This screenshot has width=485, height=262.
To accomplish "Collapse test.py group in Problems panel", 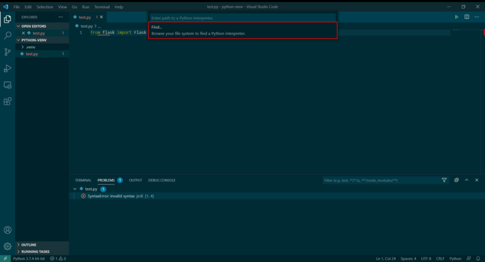I will [75, 189].
